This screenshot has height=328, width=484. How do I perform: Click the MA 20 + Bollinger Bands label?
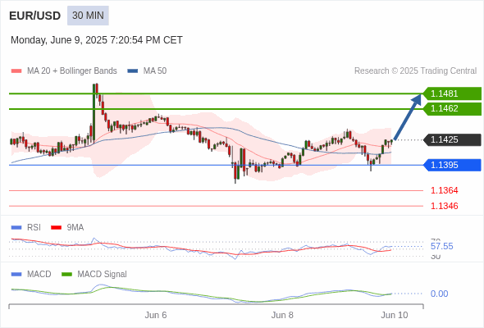click(72, 71)
